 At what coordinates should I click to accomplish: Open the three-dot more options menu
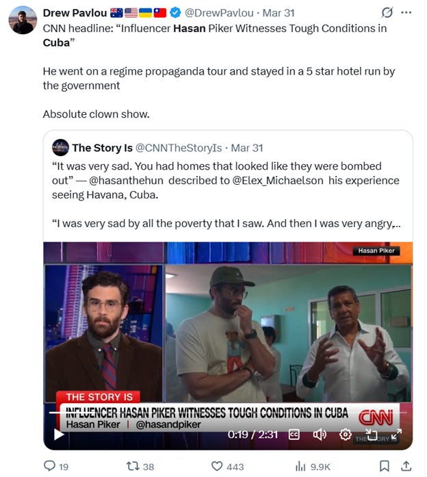[406, 12]
